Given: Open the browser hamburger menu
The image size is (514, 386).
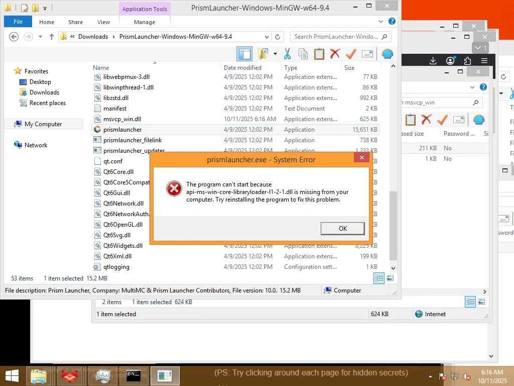Looking at the screenshot, I should pos(484,61).
